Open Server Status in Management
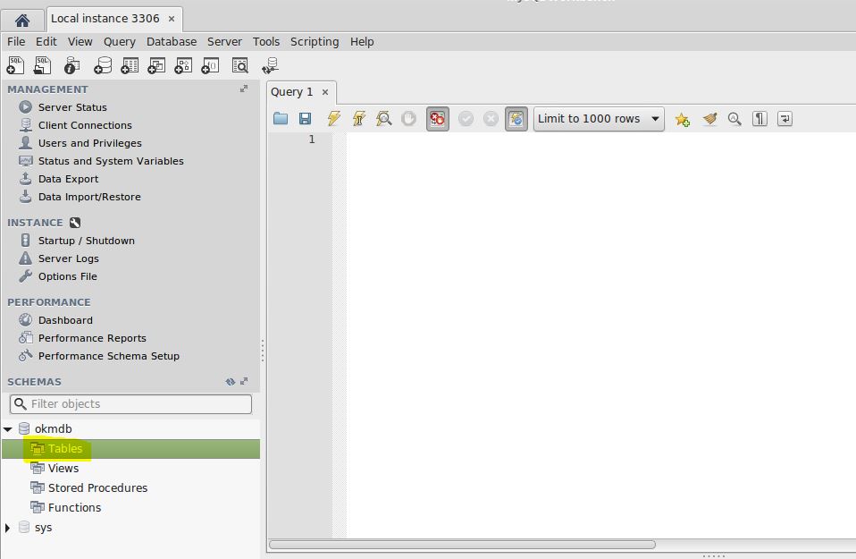Image resolution: width=856 pixels, height=559 pixels. (72, 107)
